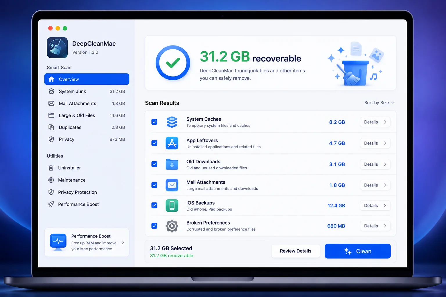Open Details for Old Downloads
Image resolution: width=446 pixels, height=297 pixels.
375,164
